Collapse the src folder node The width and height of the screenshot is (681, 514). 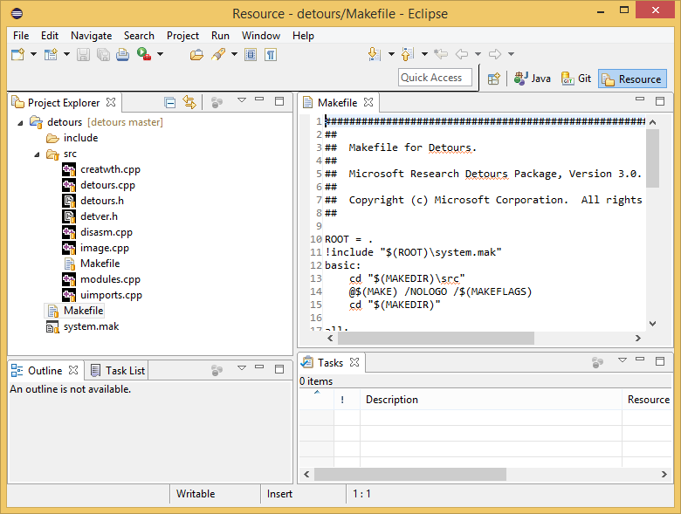point(37,154)
